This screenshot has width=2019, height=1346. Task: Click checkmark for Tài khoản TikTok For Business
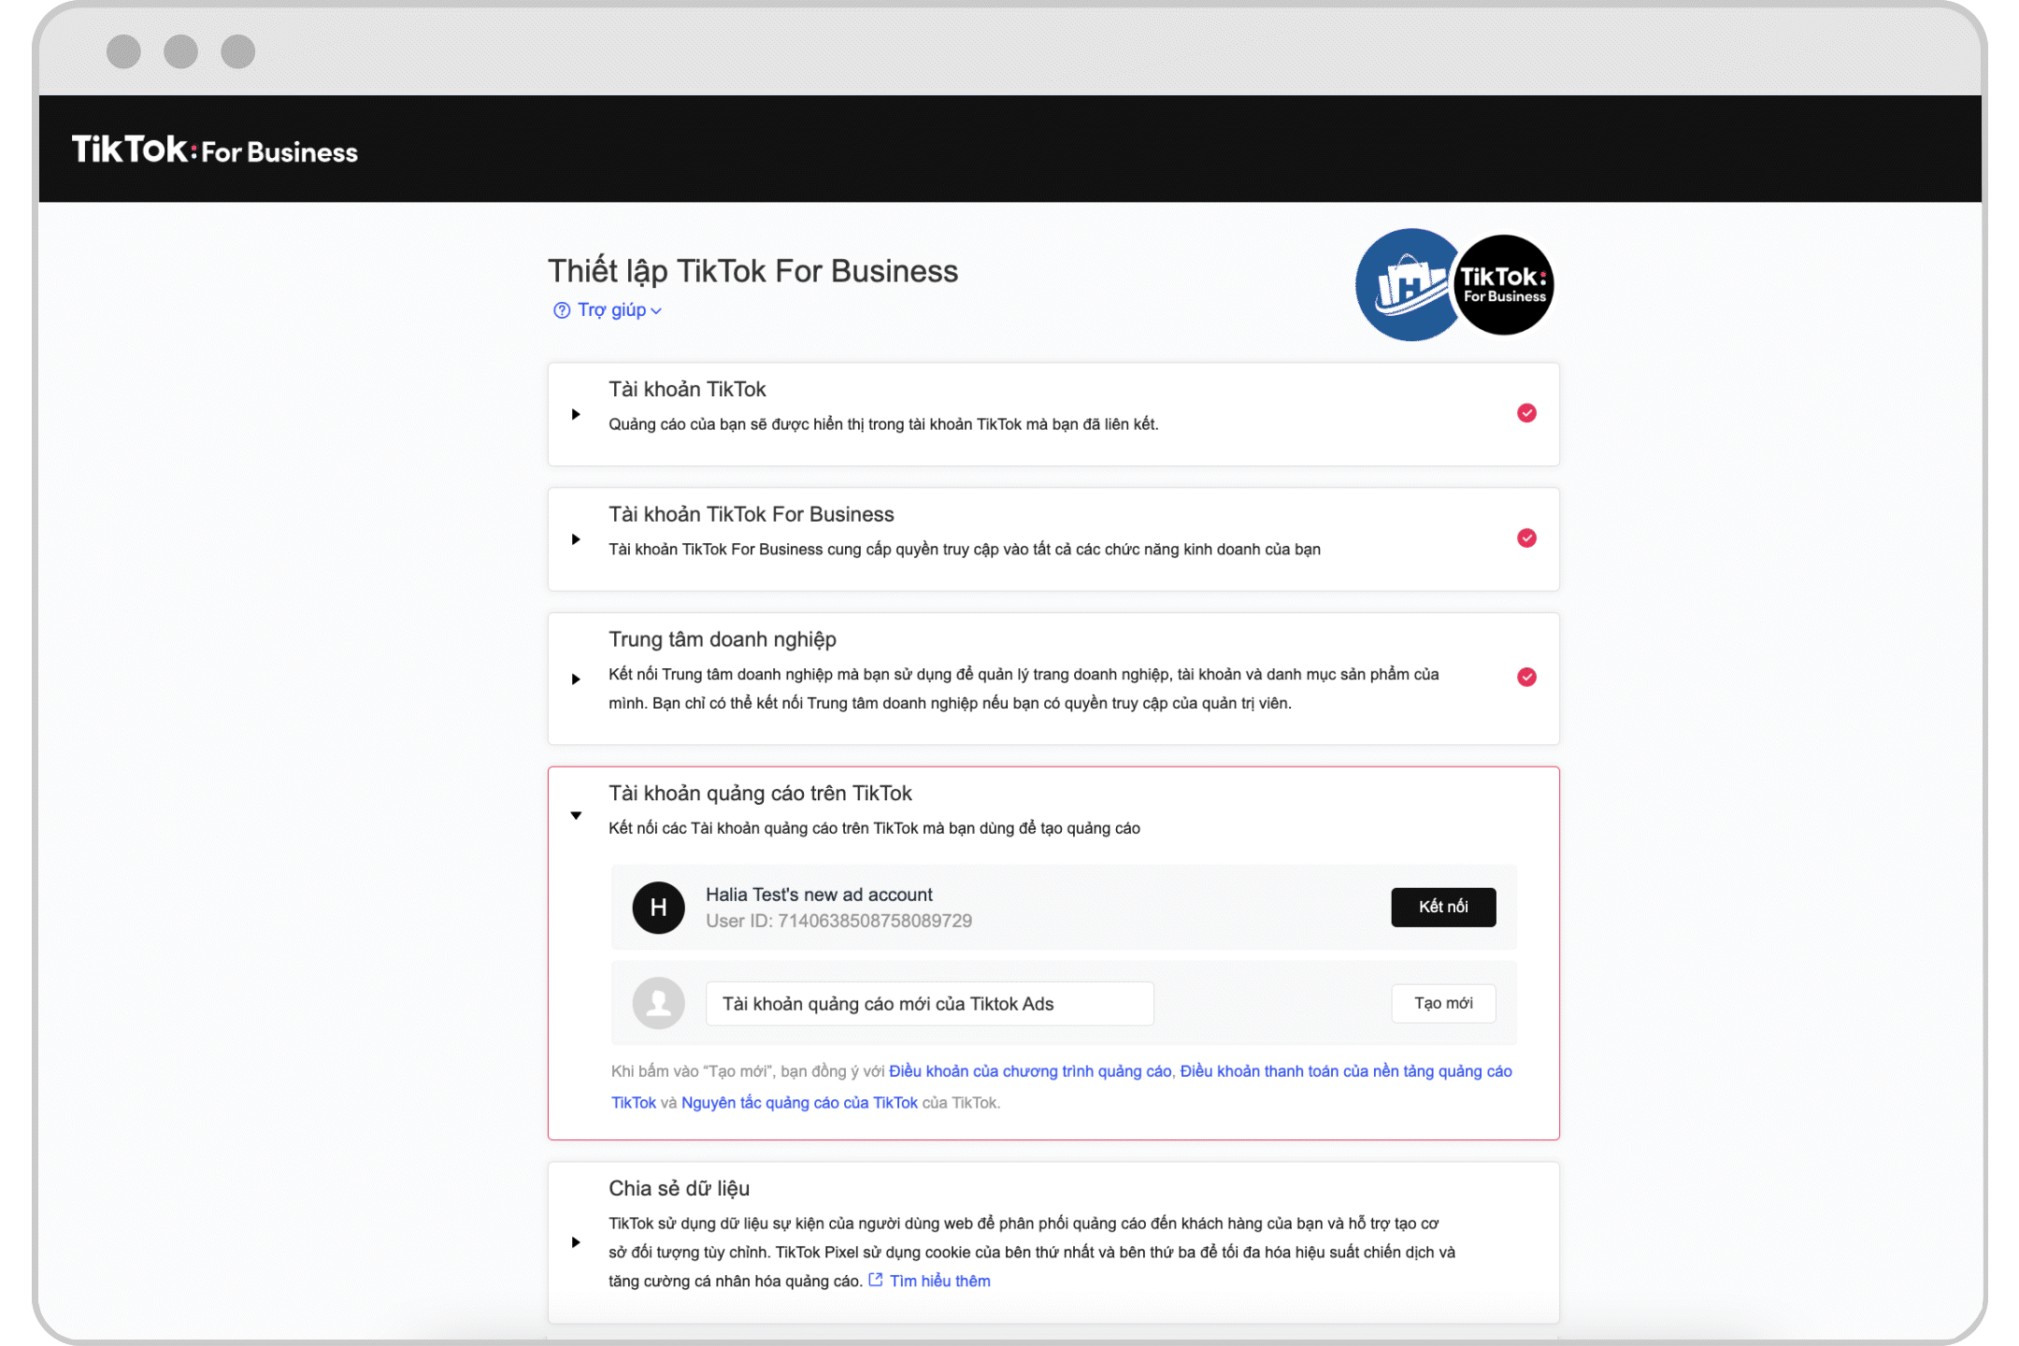point(1526,538)
